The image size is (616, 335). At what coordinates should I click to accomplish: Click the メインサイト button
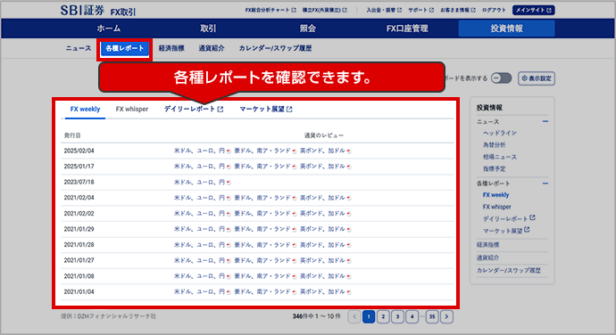pyautogui.click(x=534, y=10)
